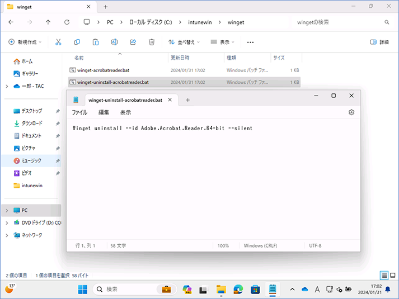Click into the Notepad text editing area

click(213, 179)
